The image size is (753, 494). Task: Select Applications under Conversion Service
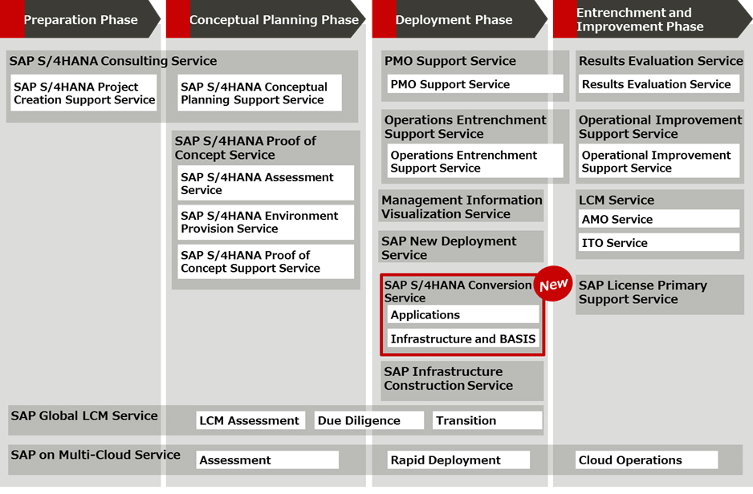(x=462, y=315)
